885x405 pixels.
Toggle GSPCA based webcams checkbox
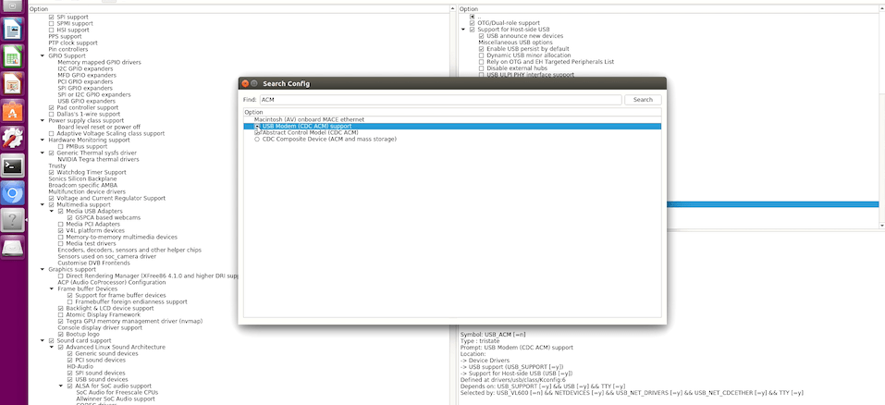(x=70, y=217)
